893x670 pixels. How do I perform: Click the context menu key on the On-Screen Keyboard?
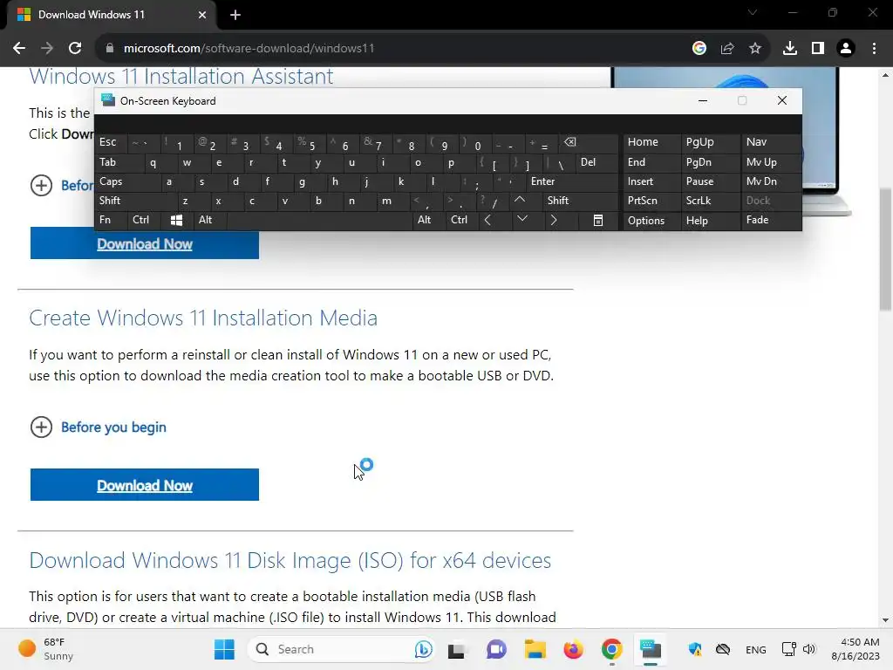[x=598, y=221]
